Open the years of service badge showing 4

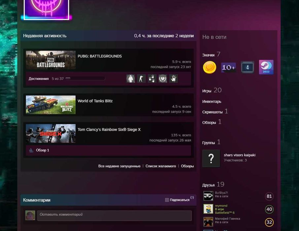(x=247, y=67)
